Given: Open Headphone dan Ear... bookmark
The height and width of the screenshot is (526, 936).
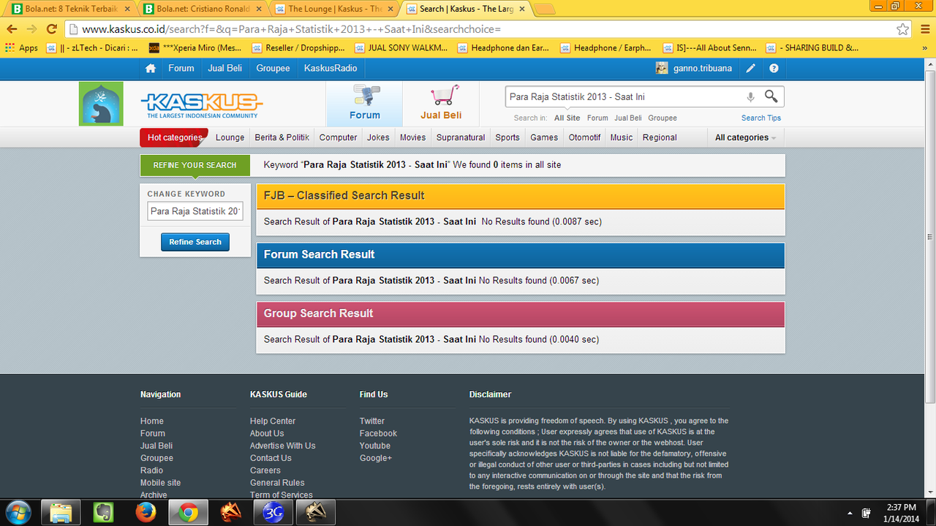Looking at the screenshot, I should (503, 47).
